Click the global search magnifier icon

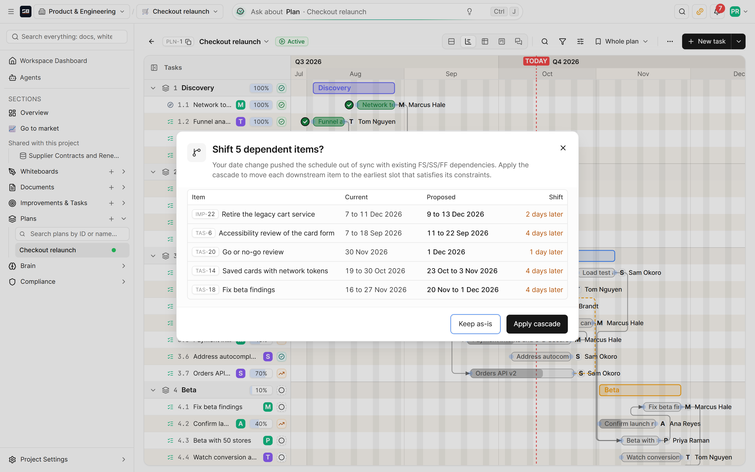click(682, 12)
